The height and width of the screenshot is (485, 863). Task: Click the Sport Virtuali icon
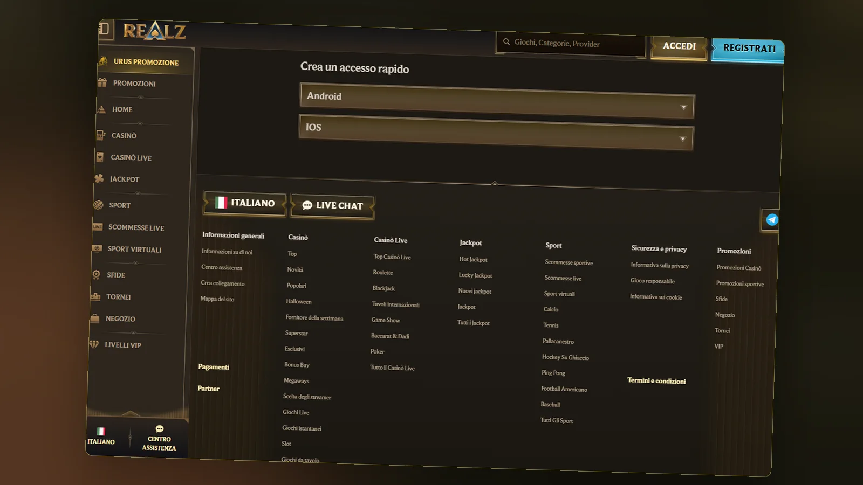tap(97, 248)
